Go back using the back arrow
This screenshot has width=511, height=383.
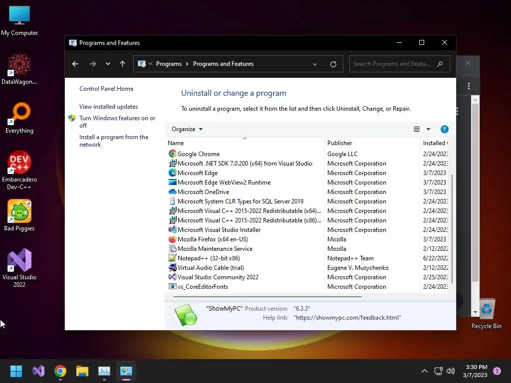[75, 64]
